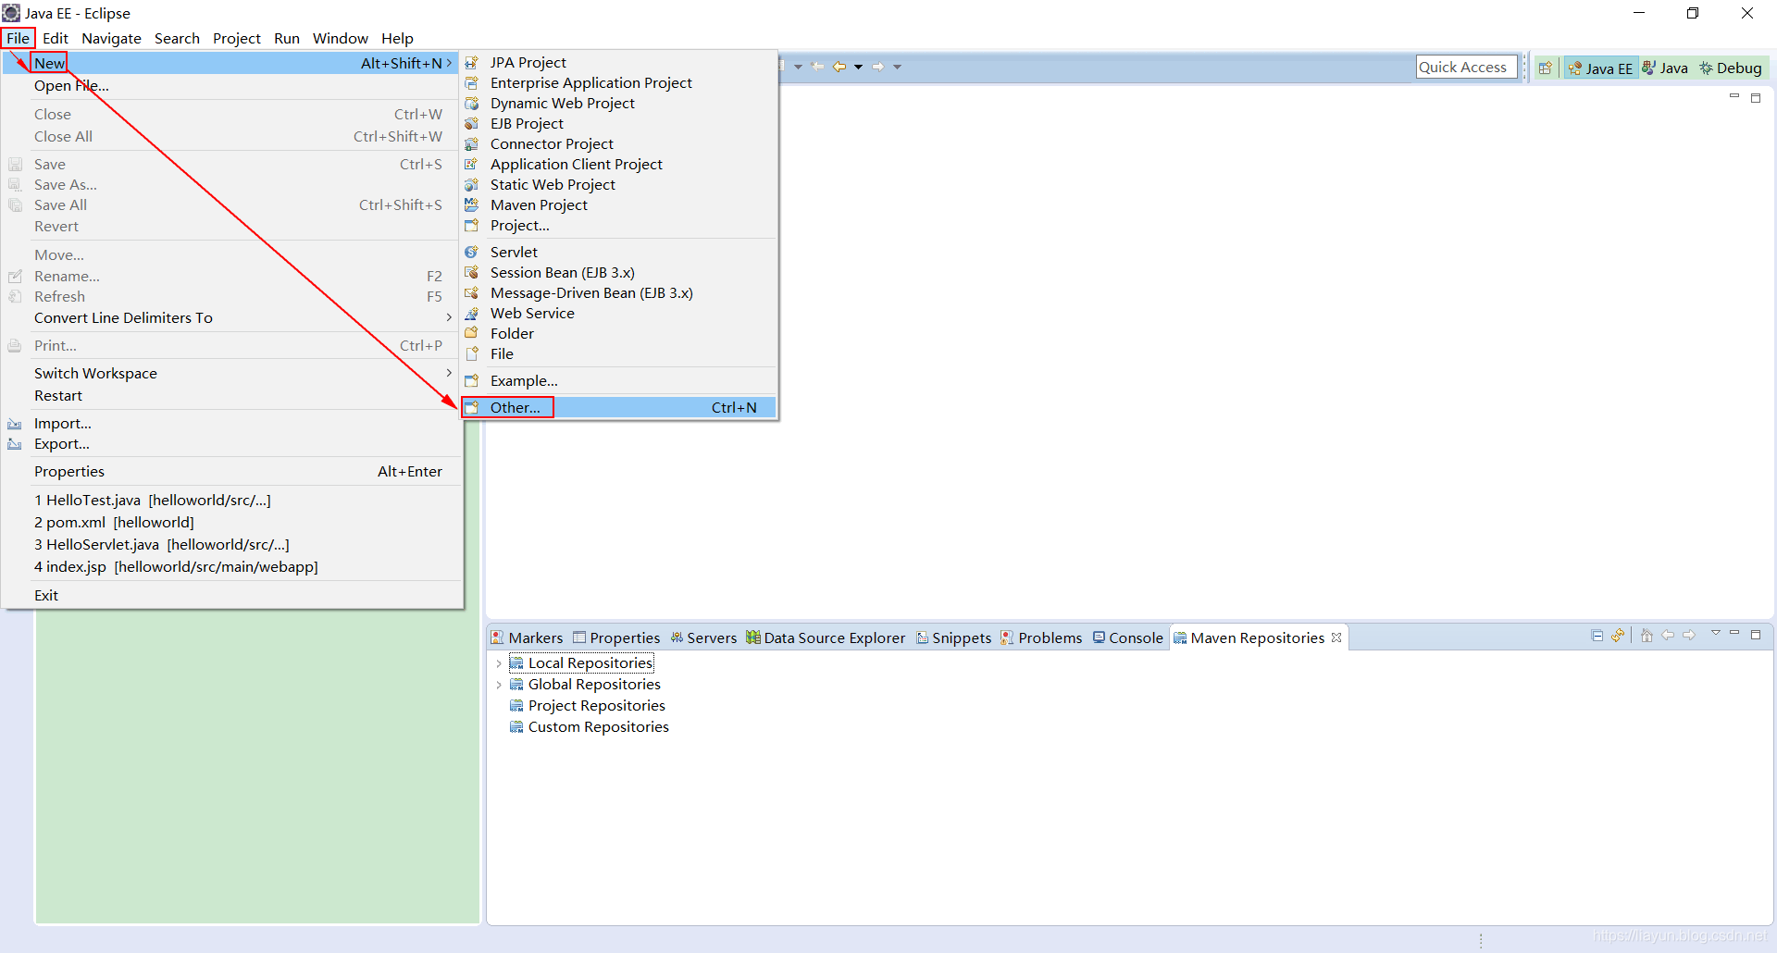Click the Forward arrow in Maven Repositories toolbar
This screenshot has width=1777, height=953.
[x=1689, y=636]
